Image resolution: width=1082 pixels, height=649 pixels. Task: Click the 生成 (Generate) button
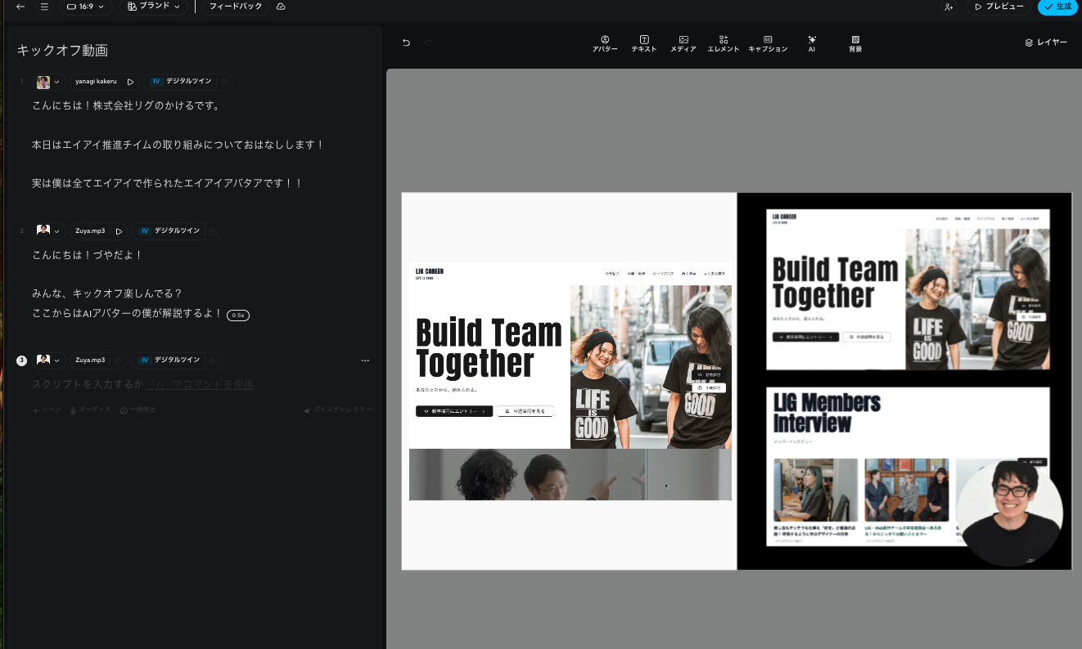1057,7
